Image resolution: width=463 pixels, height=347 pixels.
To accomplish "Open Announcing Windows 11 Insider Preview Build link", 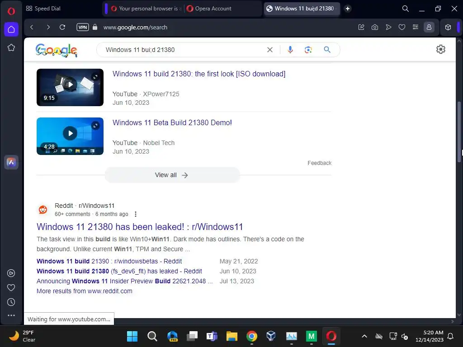I will (125, 281).
